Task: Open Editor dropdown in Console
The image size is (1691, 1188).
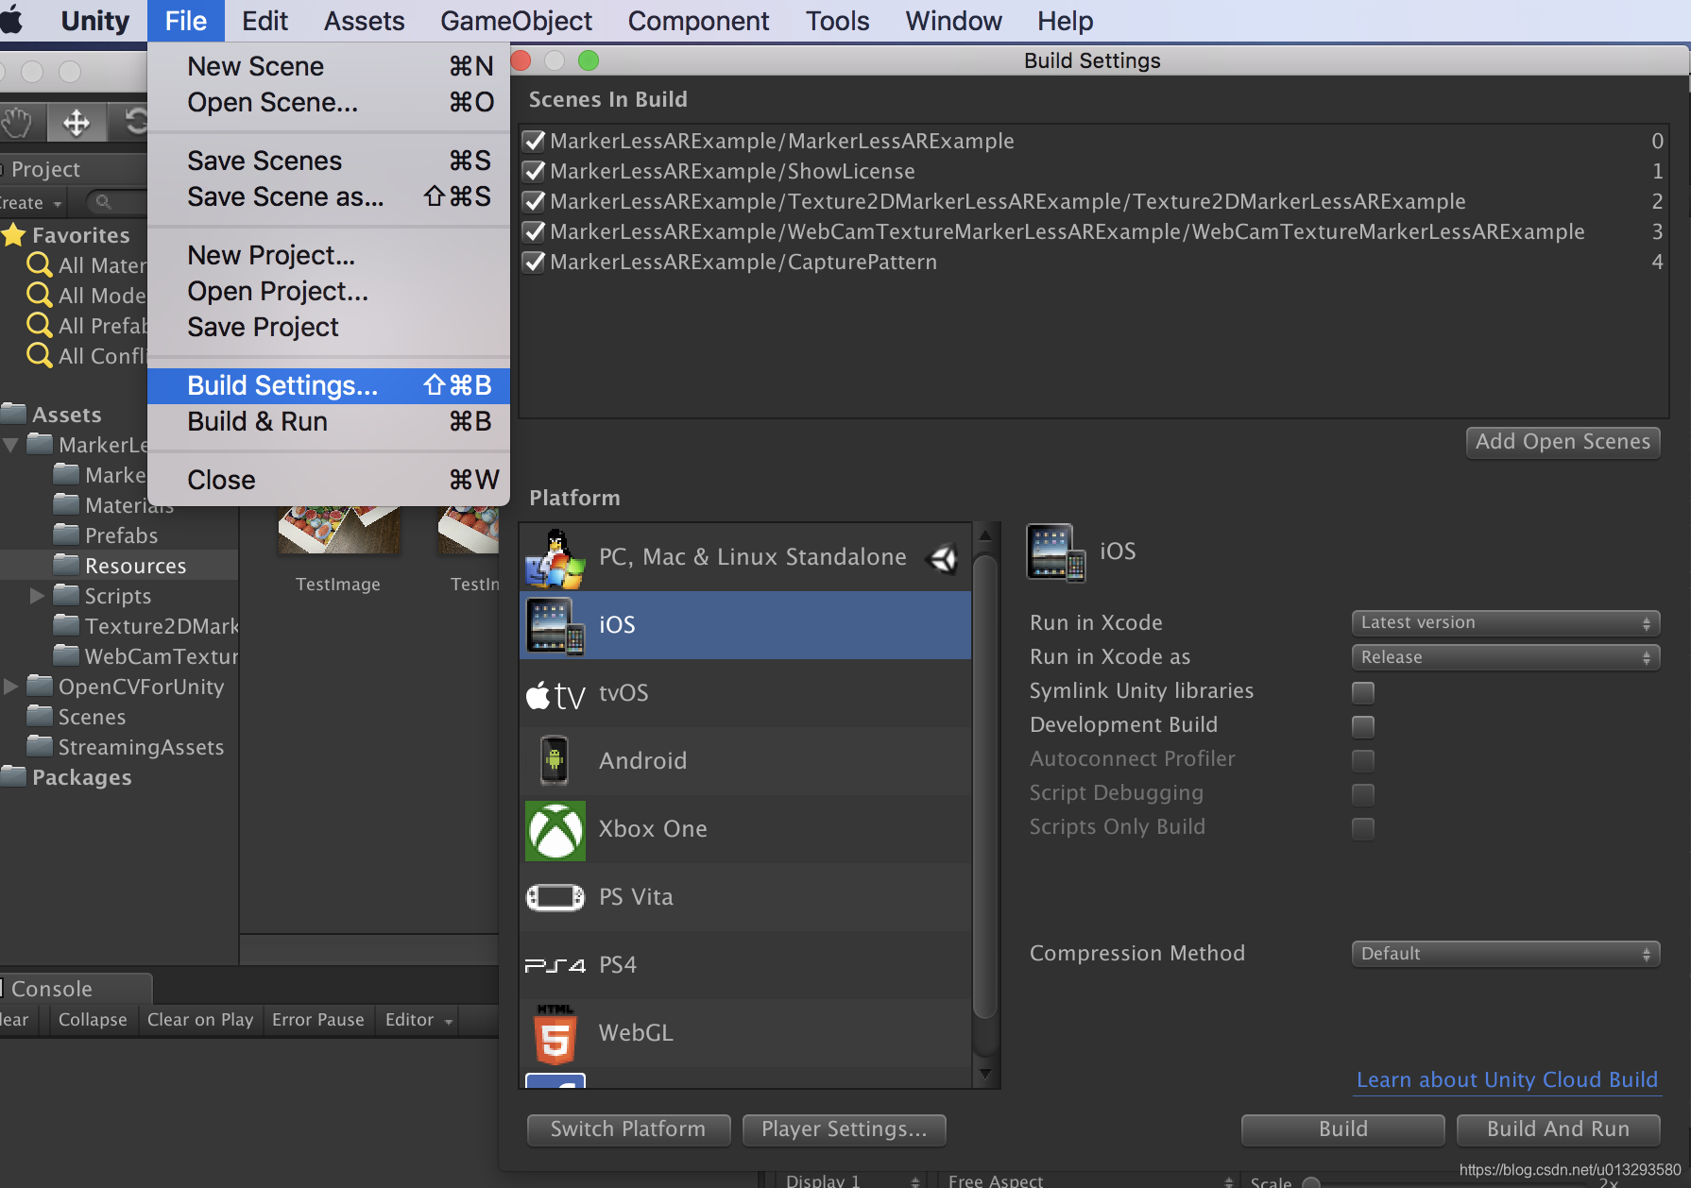Action: tap(418, 1020)
